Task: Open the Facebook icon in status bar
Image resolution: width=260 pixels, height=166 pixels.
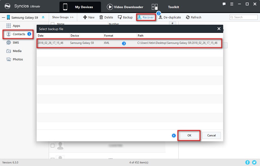Action: pyautogui.click(x=247, y=162)
